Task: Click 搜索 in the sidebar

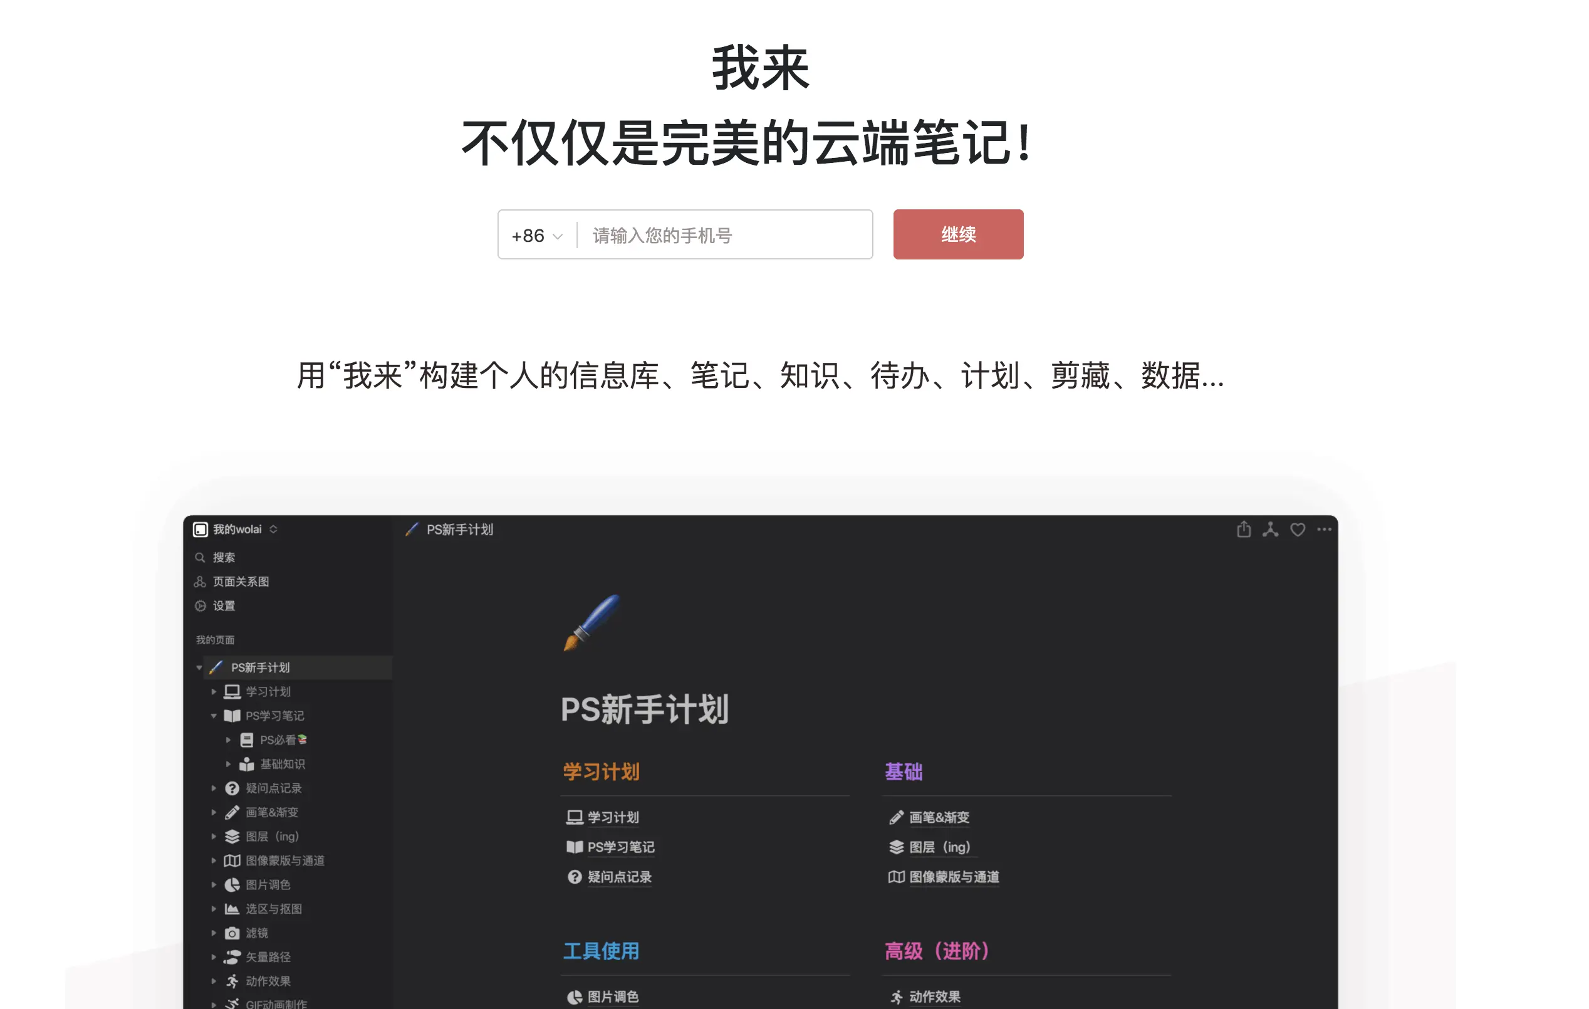Action: click(x=223, y=558)
